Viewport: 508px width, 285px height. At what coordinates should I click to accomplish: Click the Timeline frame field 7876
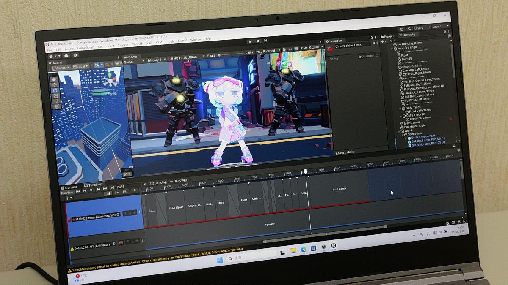click(128, 186)
